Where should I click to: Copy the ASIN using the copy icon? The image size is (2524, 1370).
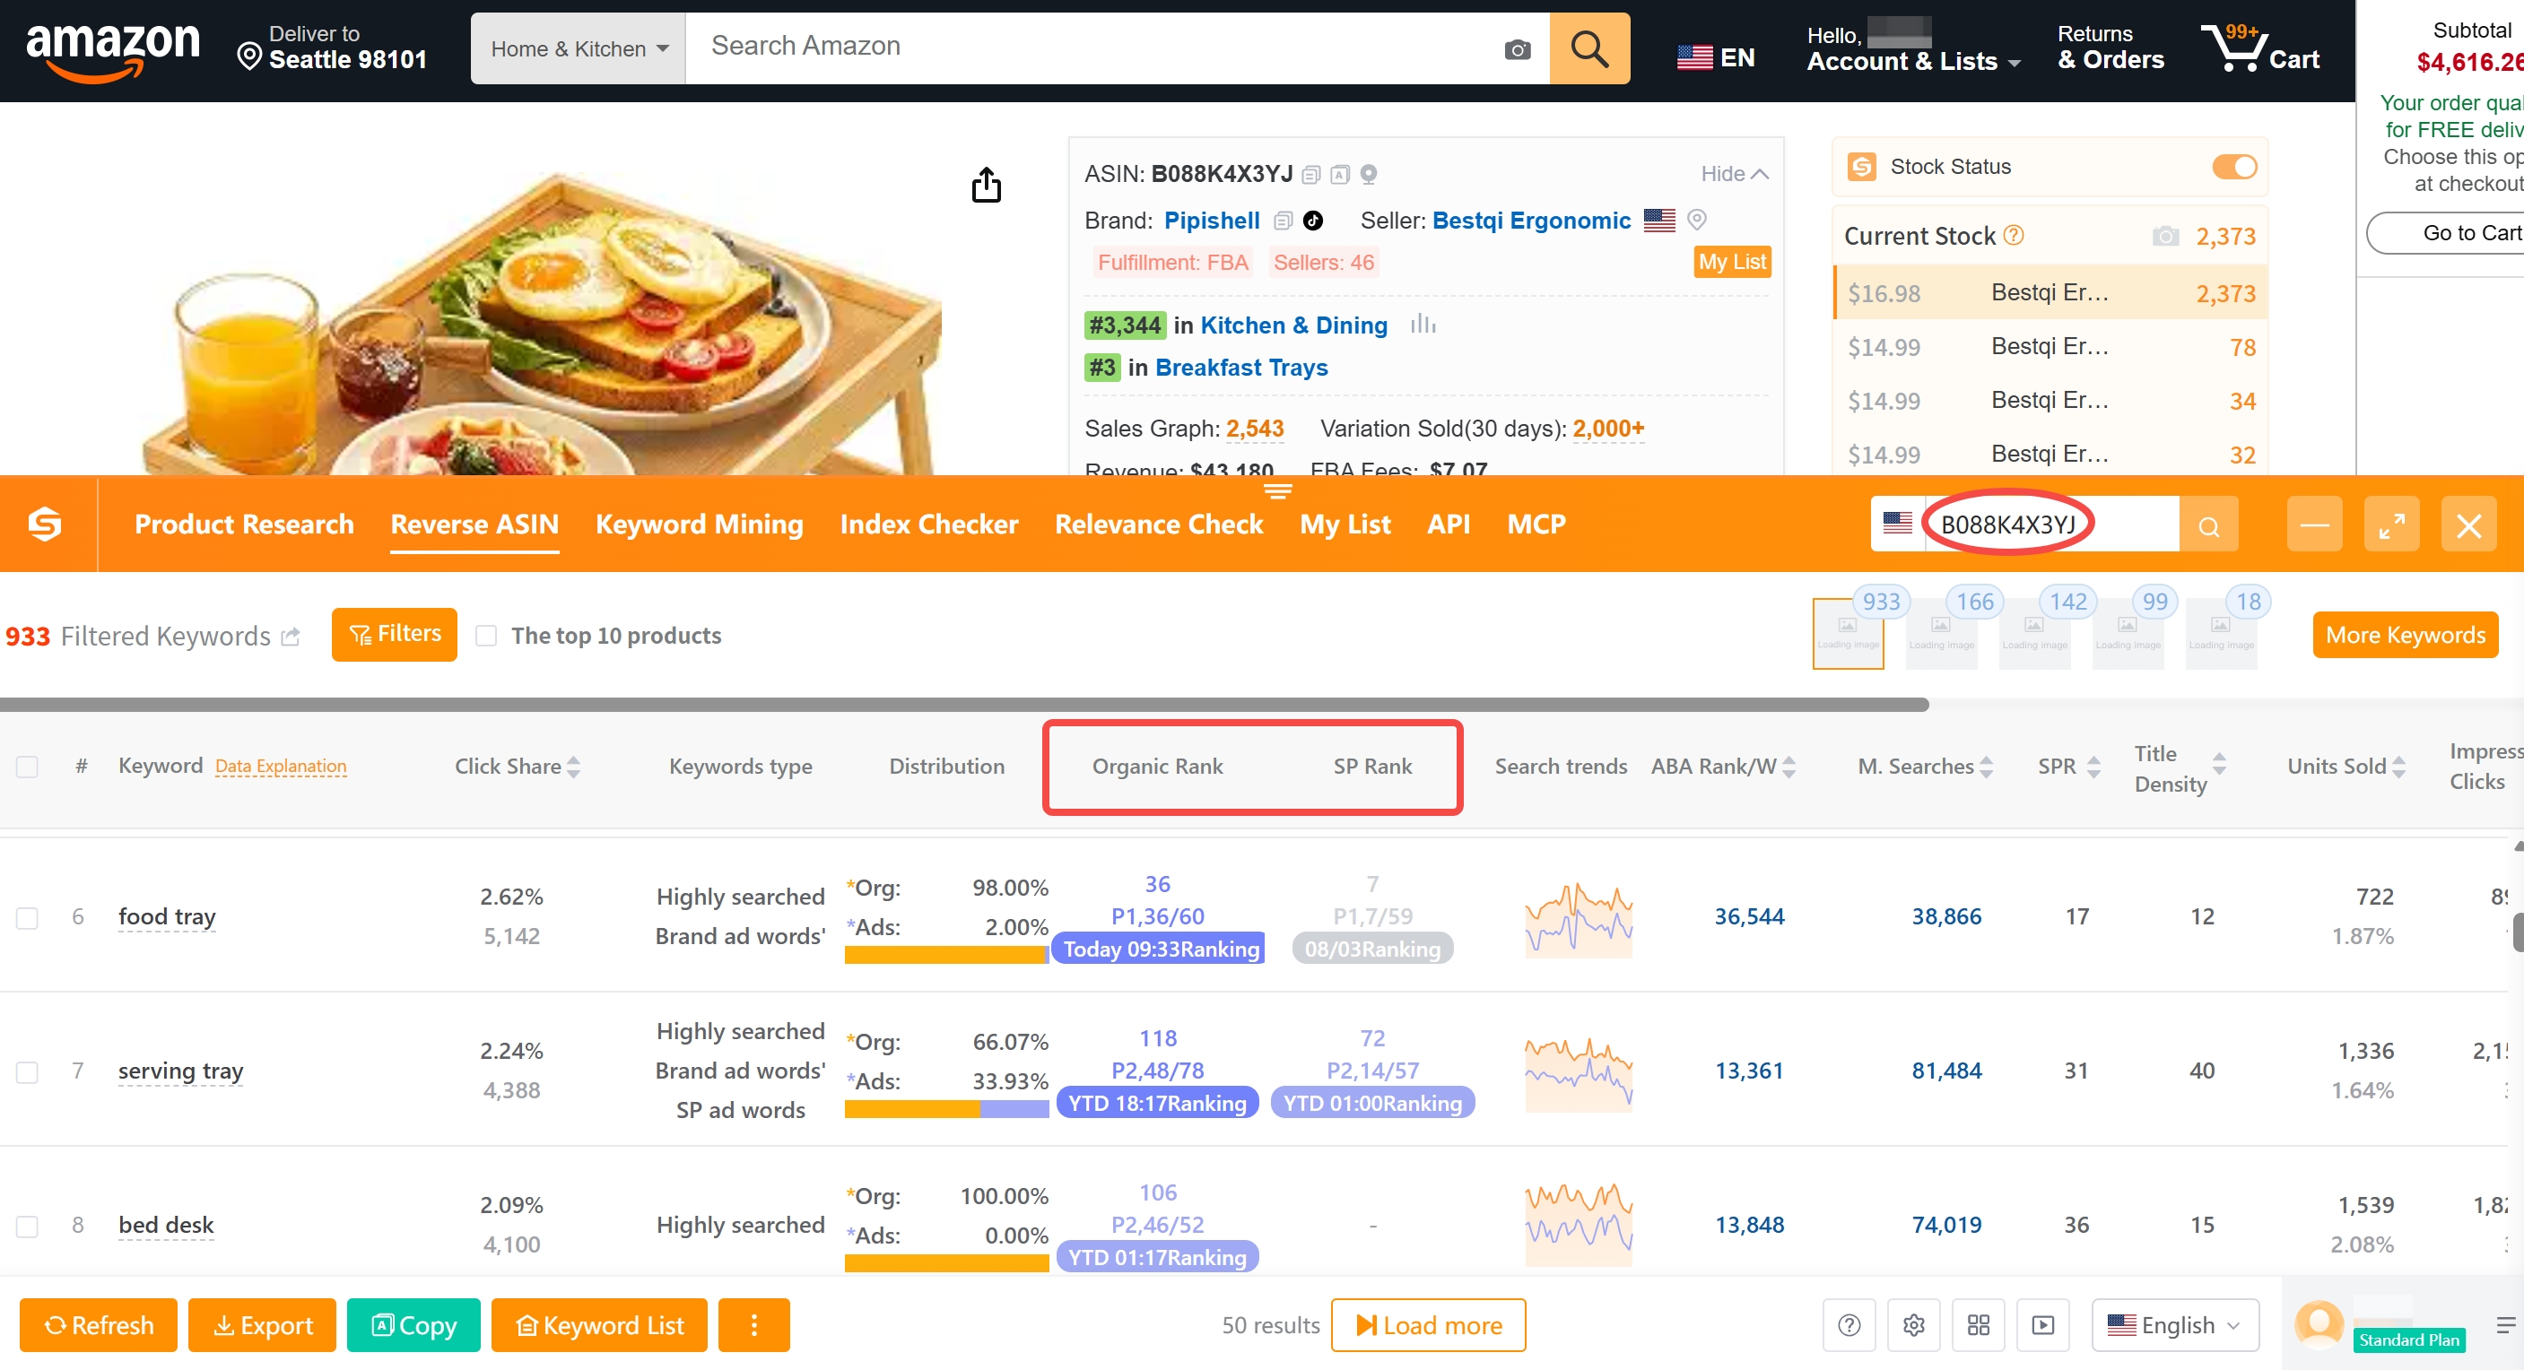point(1311,174)
